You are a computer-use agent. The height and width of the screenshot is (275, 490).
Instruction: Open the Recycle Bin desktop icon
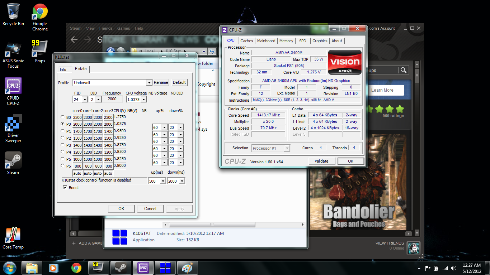[13, 14]
